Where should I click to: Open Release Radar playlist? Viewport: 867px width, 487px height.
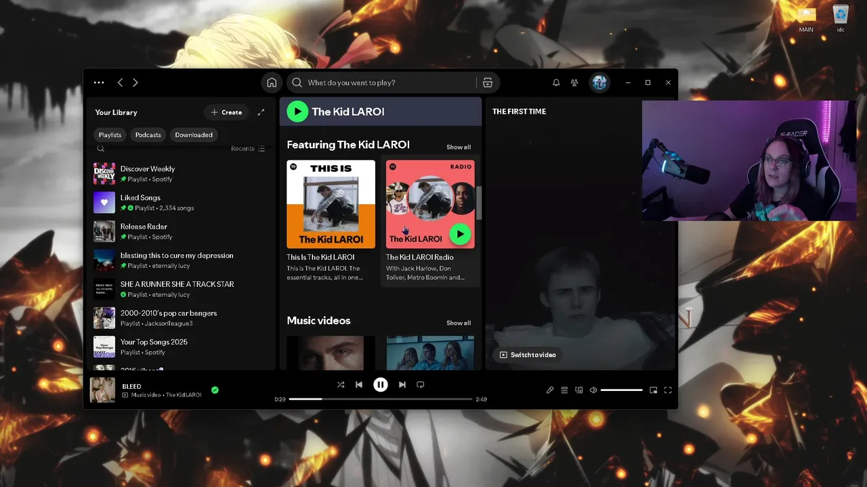click(x=182, y=231)
